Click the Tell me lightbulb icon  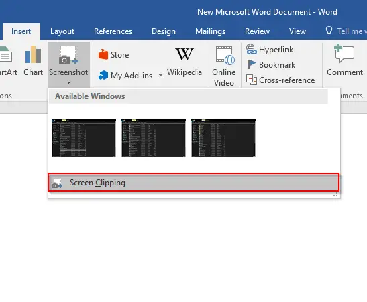click(x=329, y=31)
